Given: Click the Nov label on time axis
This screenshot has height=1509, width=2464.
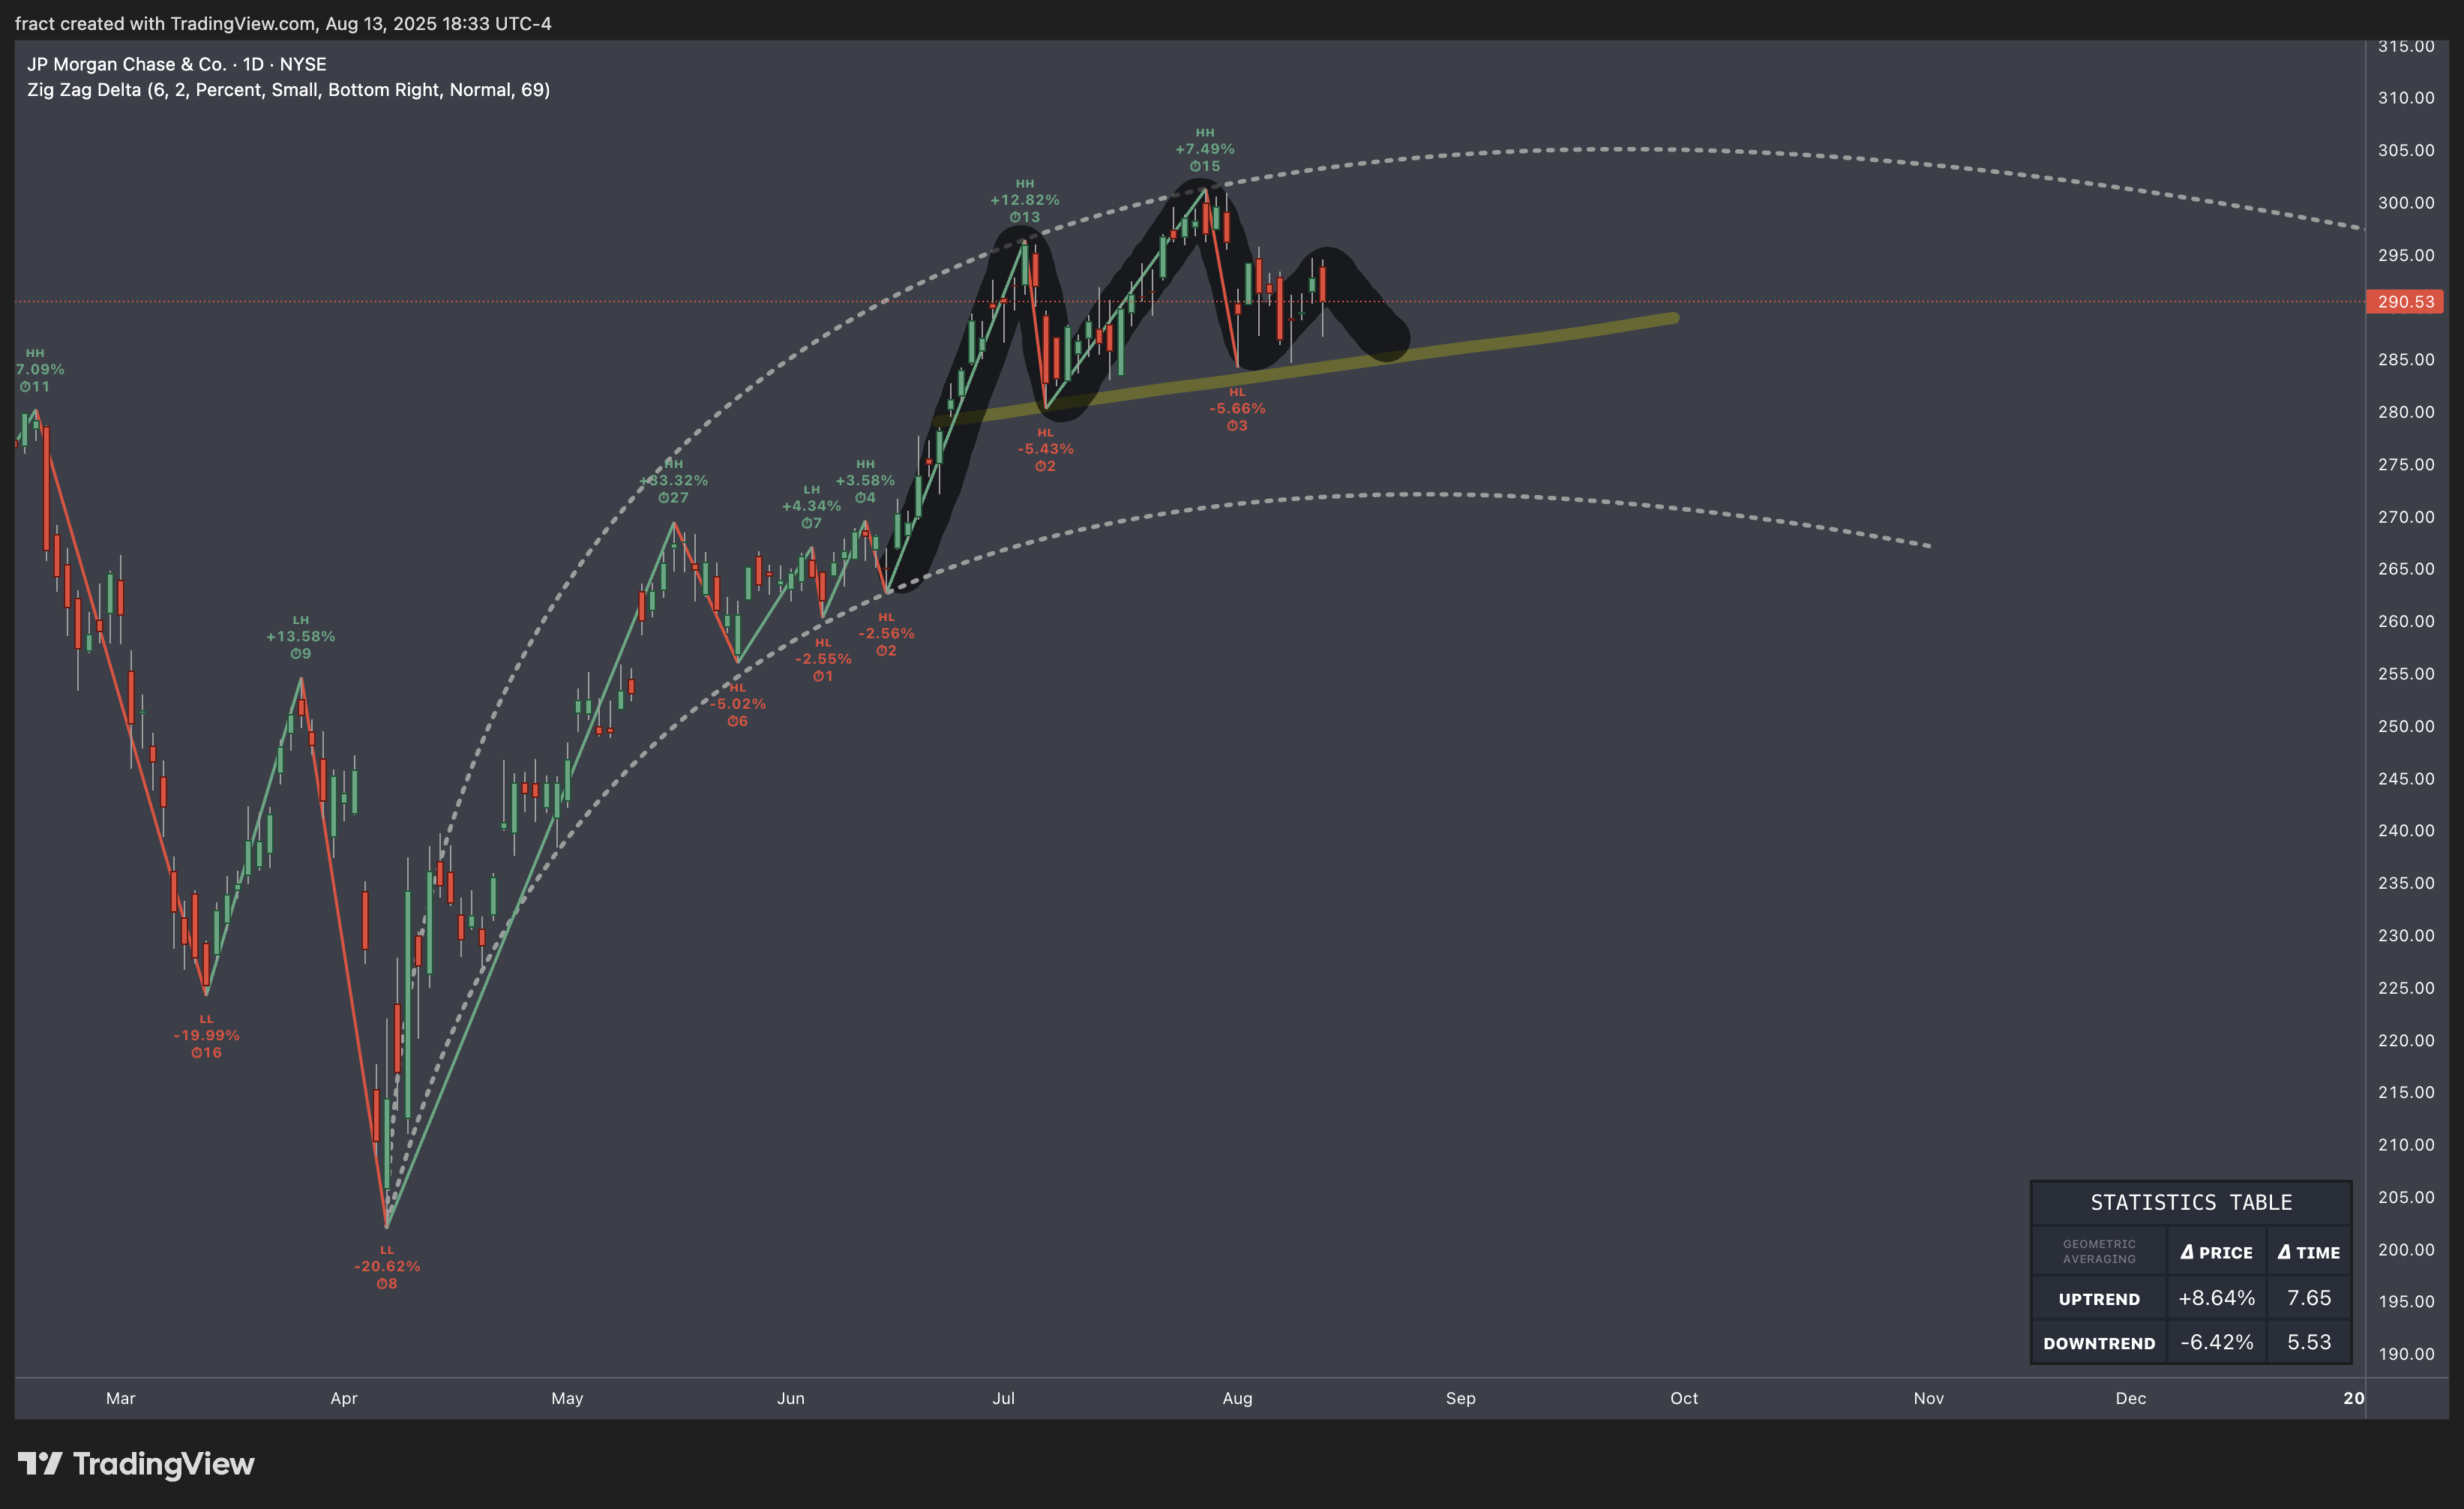Looking at the screenshot, I should [x=1929, y=1398].
